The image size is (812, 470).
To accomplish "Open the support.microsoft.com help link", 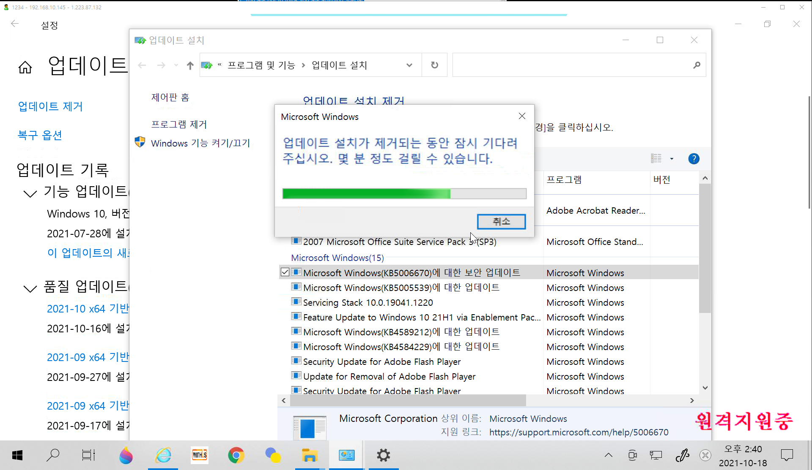I will pos(579,432).
